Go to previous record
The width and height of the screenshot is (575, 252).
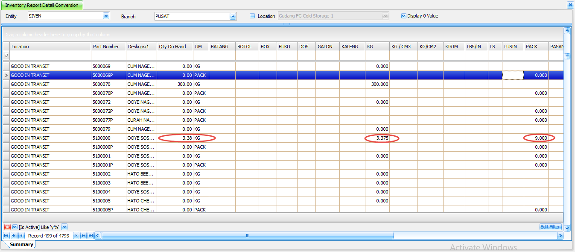[x=21, y=236]
